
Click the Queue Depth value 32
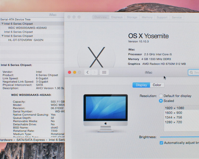(53, 118)
